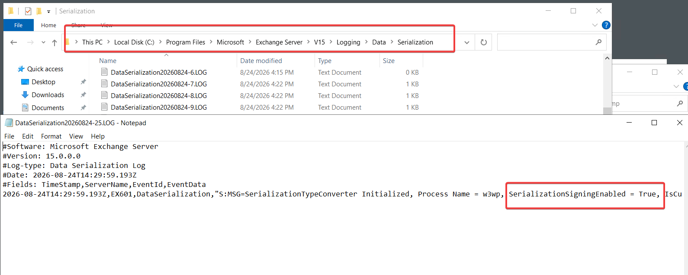The height and width of the screenshot is (275, 688).
Task: Select Local Disk (C:) breadcrumb
Action: click(134, 42)
